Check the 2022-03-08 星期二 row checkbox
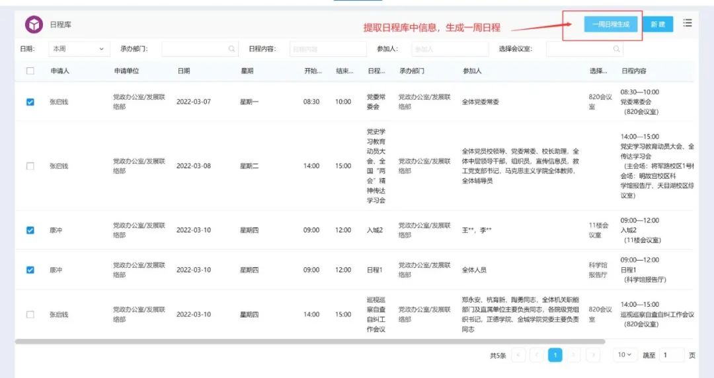 (x=30, y=166)
